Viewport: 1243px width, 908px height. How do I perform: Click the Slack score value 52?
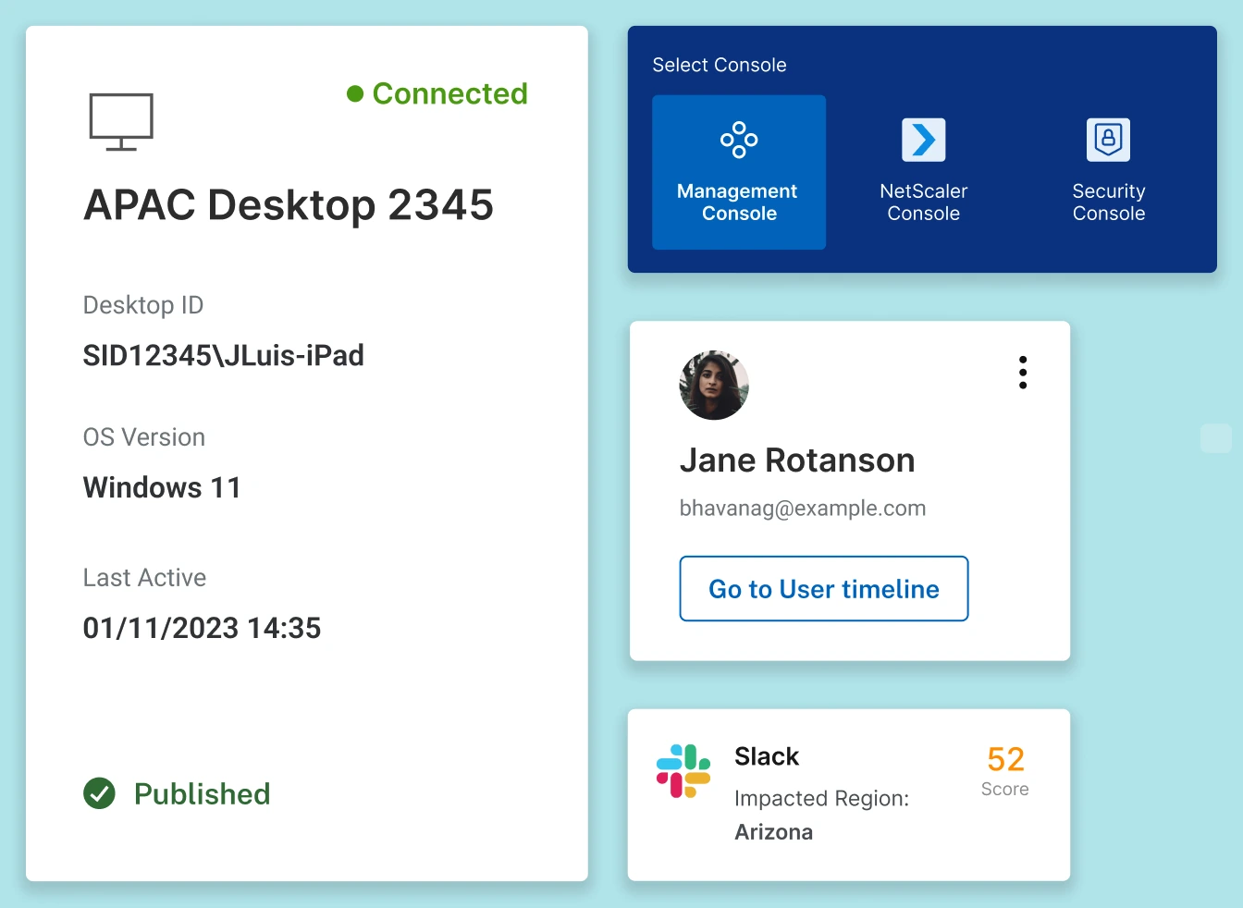pos(1005,759)
